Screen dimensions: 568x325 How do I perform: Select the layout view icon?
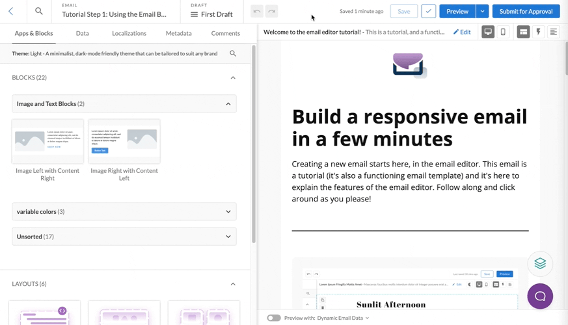tap(523, 32)
